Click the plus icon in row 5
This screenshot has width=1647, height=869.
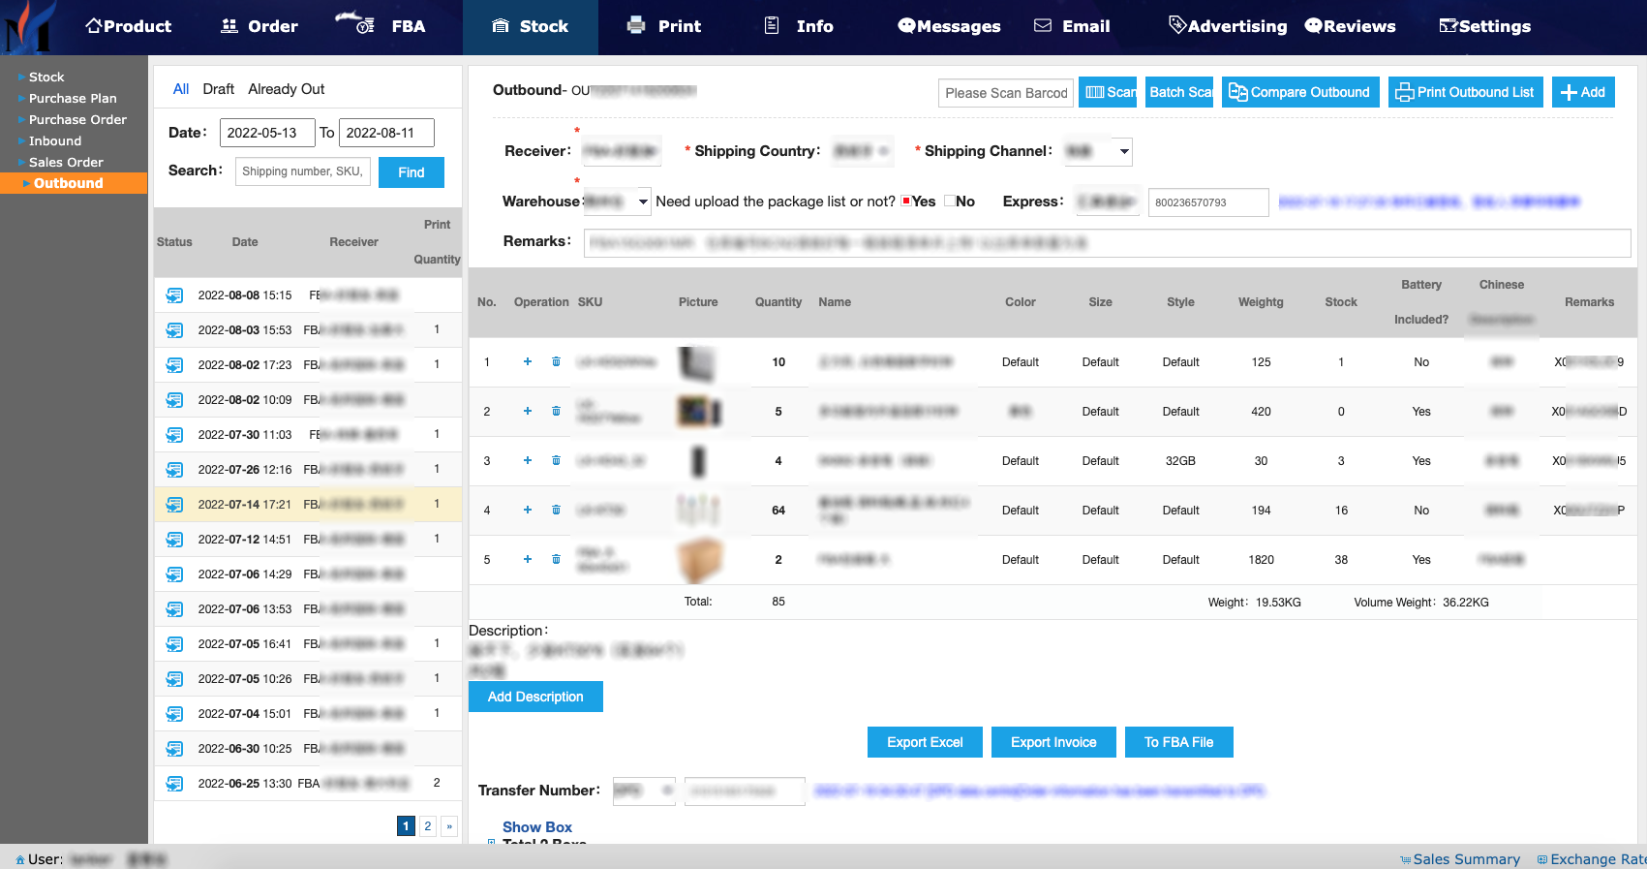[x=528, y=560]
